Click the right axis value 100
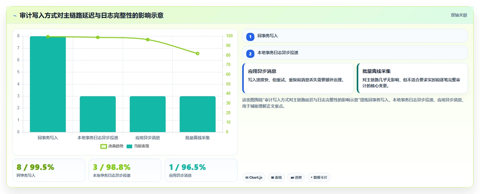 pyautogui.click(x=229, y=36)
